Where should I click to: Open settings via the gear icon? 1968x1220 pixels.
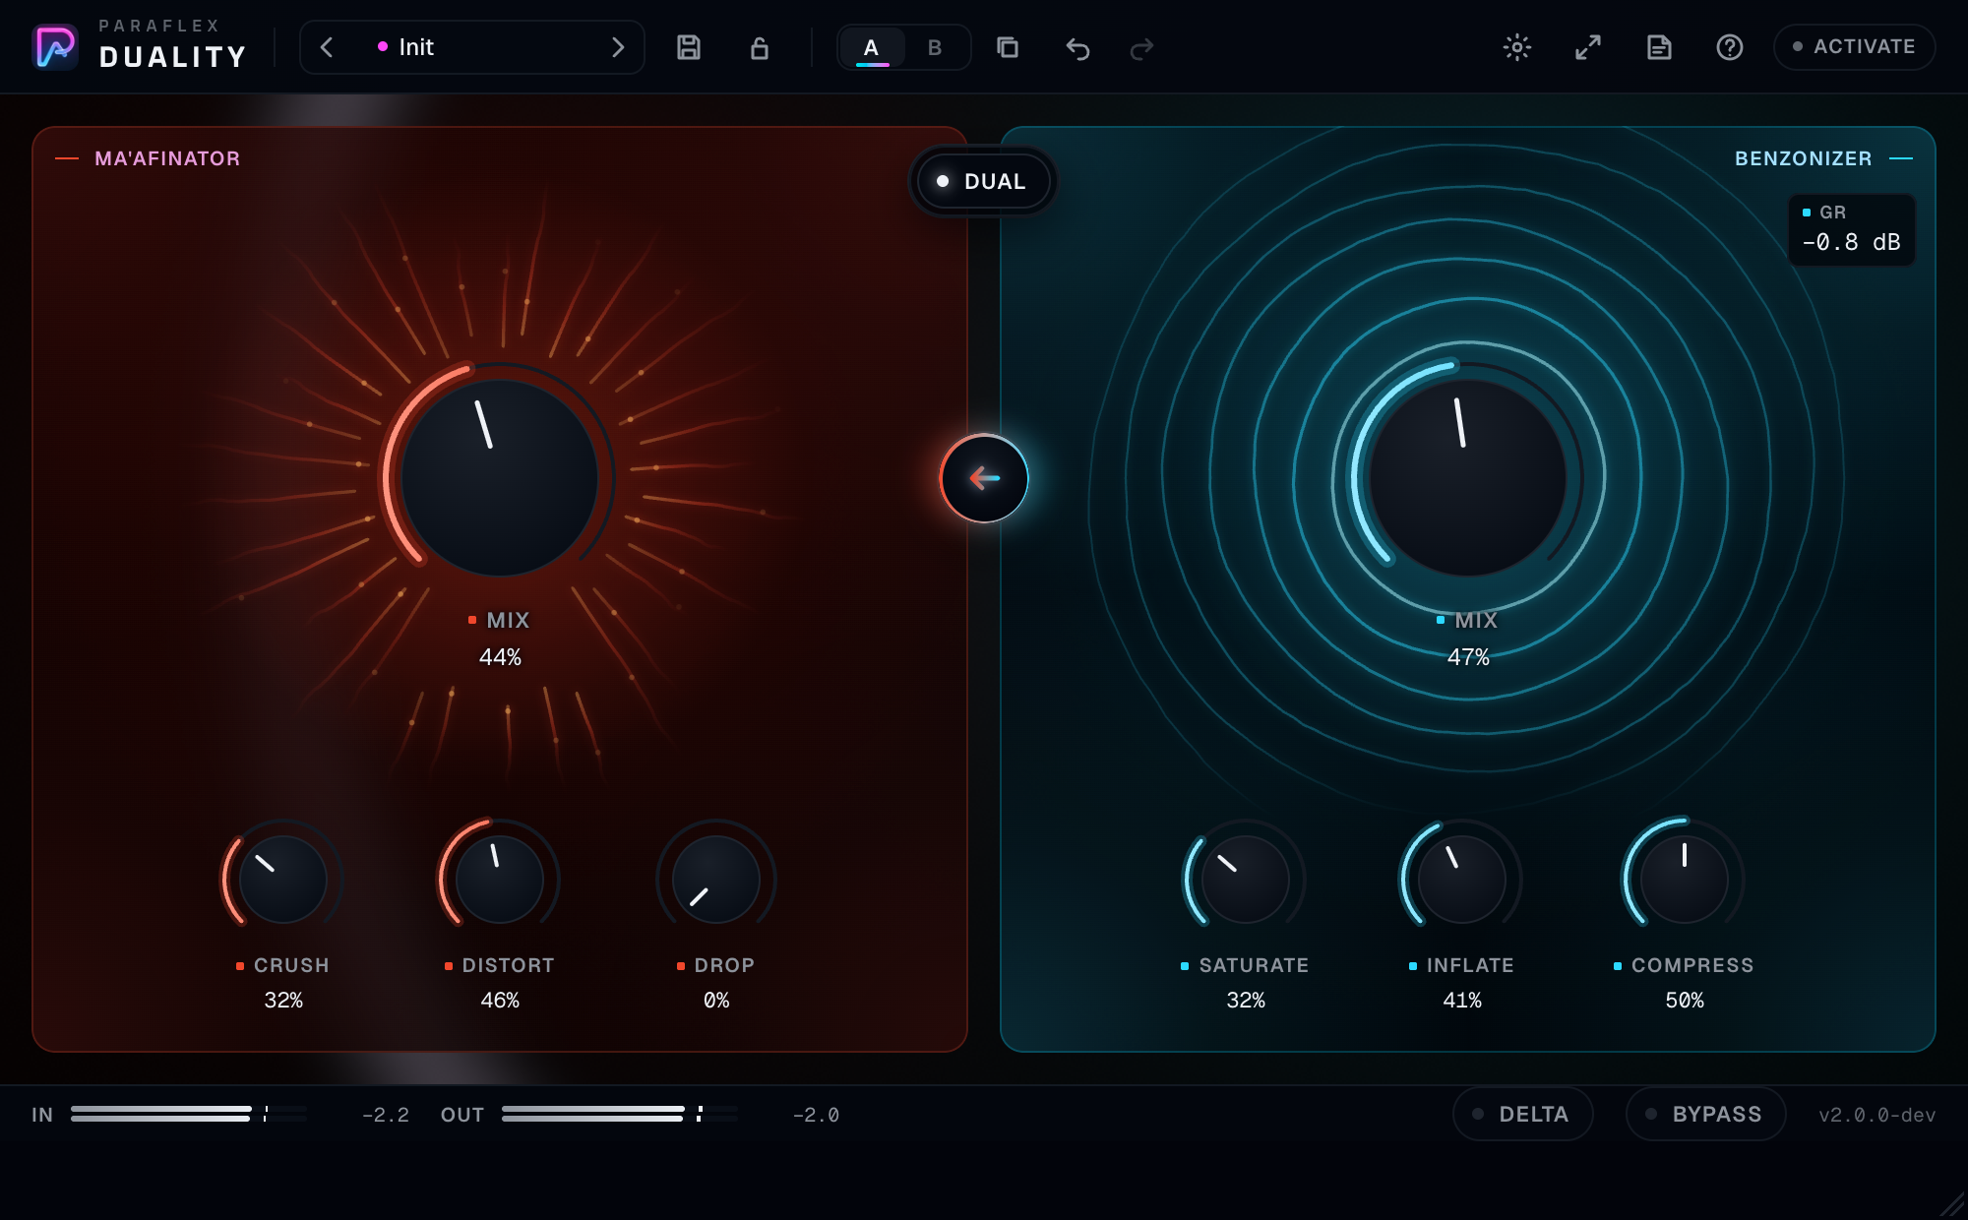[x=1517, y=47]
